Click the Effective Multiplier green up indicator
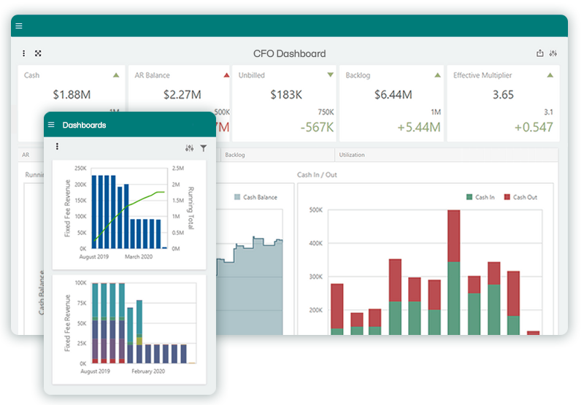584x405 pixels. pos(550,75)
